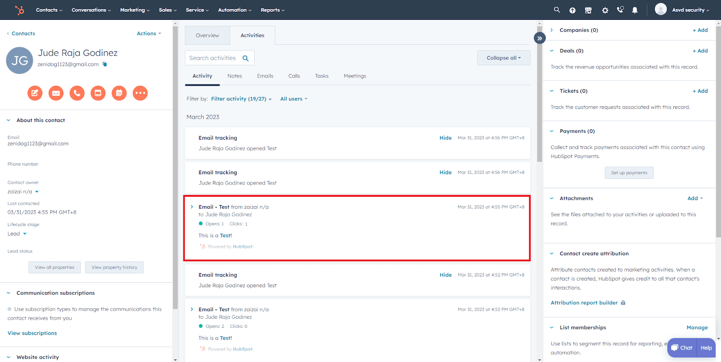
Task: Open the Help widget
Action: point(706,348)
